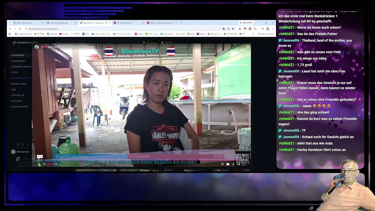Open the Dashboard sidebar item
The height and width of the screenshot is (211, 375).
18,55
